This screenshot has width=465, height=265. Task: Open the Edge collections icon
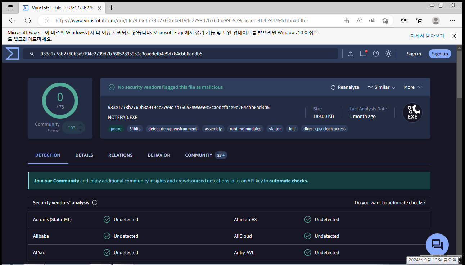click(419, 20)
